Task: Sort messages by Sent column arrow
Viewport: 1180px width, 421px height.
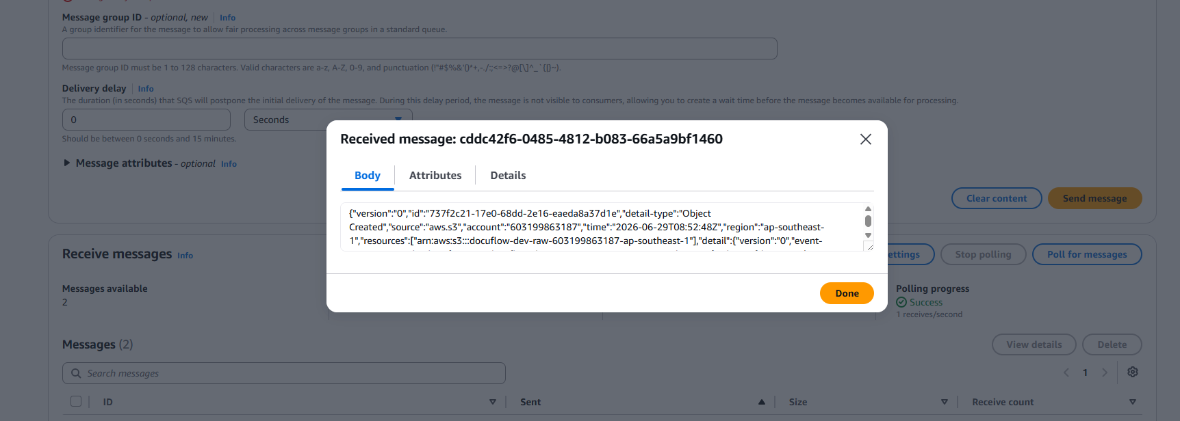Action: (761, 402)
